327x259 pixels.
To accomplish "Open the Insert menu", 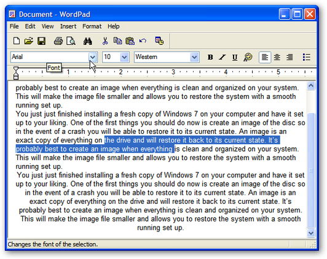I will (x=68, y=26).
